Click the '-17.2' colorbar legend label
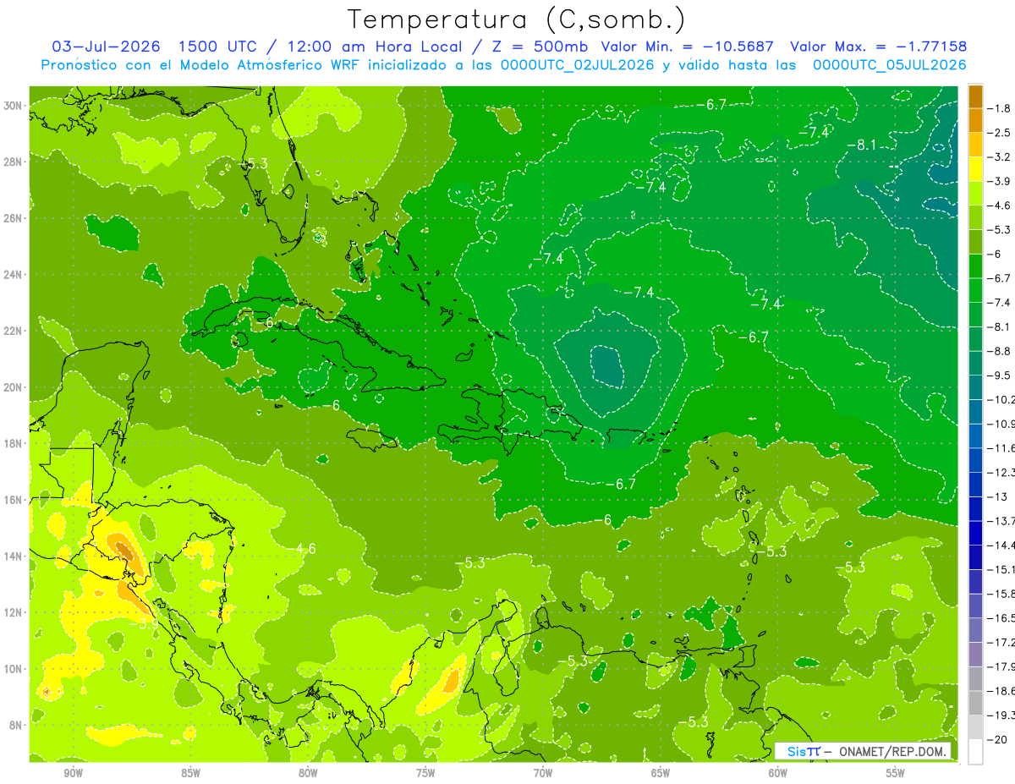 (1001, 642)
